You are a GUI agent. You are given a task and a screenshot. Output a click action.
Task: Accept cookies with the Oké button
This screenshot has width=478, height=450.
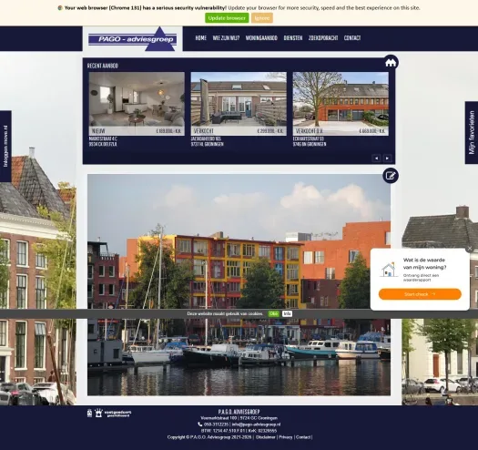tap(274, 314)
